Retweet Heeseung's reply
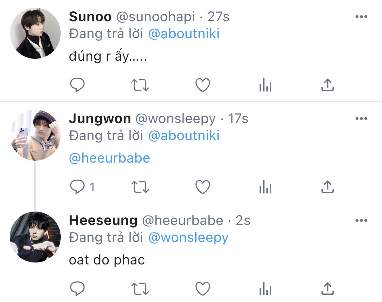 [x=140, y=289]
